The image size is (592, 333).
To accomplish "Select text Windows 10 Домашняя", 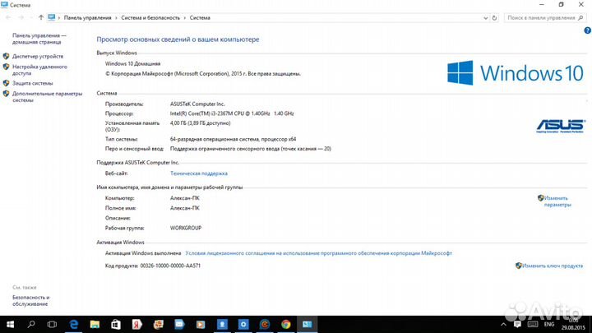I will [x=132, y=63].
